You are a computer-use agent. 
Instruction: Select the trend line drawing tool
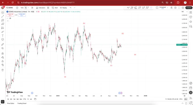coord(3,16)
